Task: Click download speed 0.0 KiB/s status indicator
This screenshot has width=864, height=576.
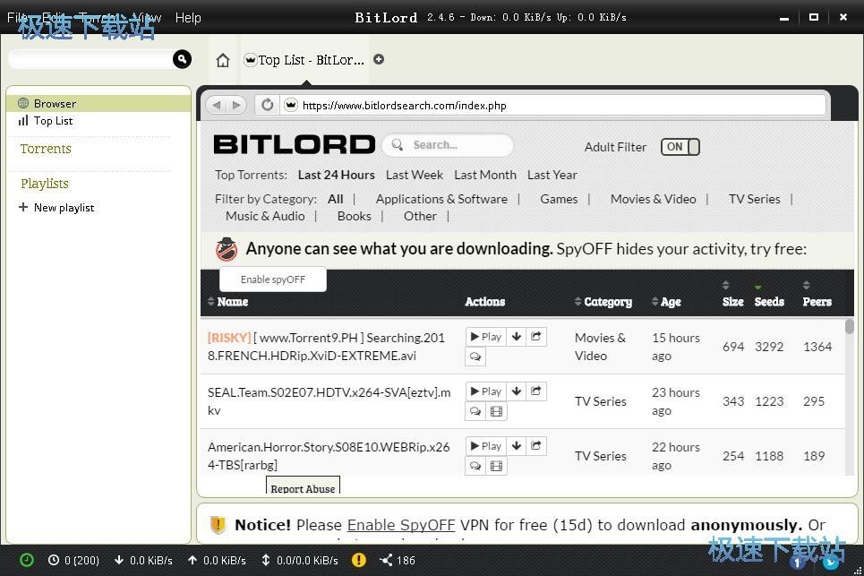Action: point(143,560)
